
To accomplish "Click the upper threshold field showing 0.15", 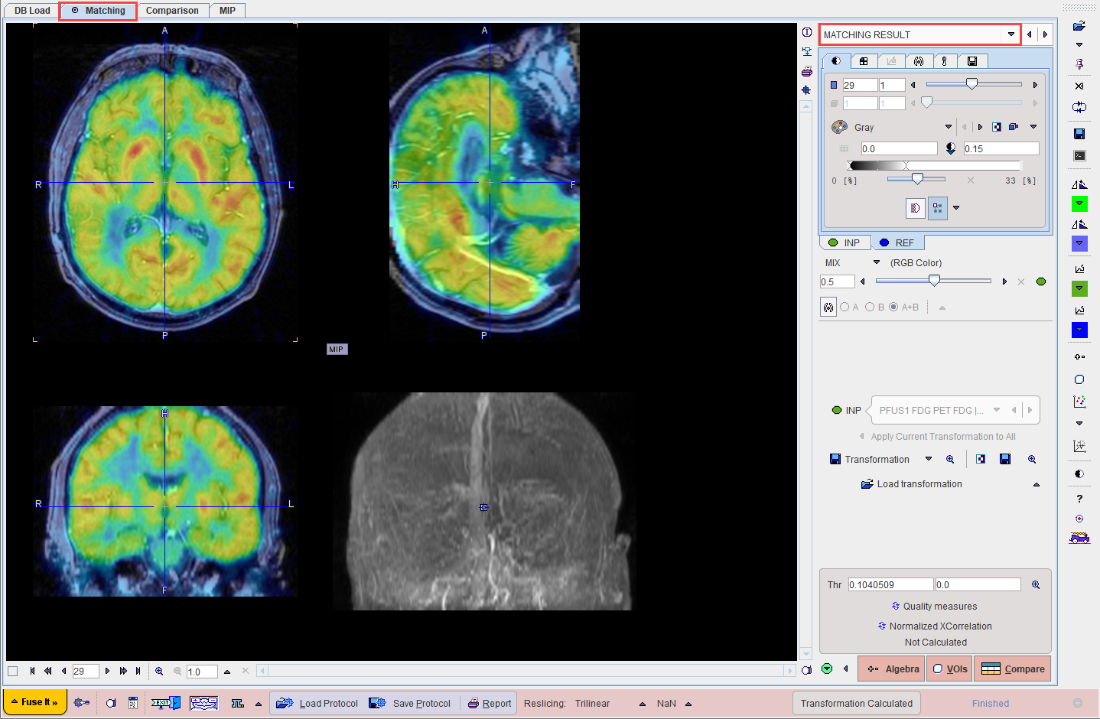I will pos(1001,148).
